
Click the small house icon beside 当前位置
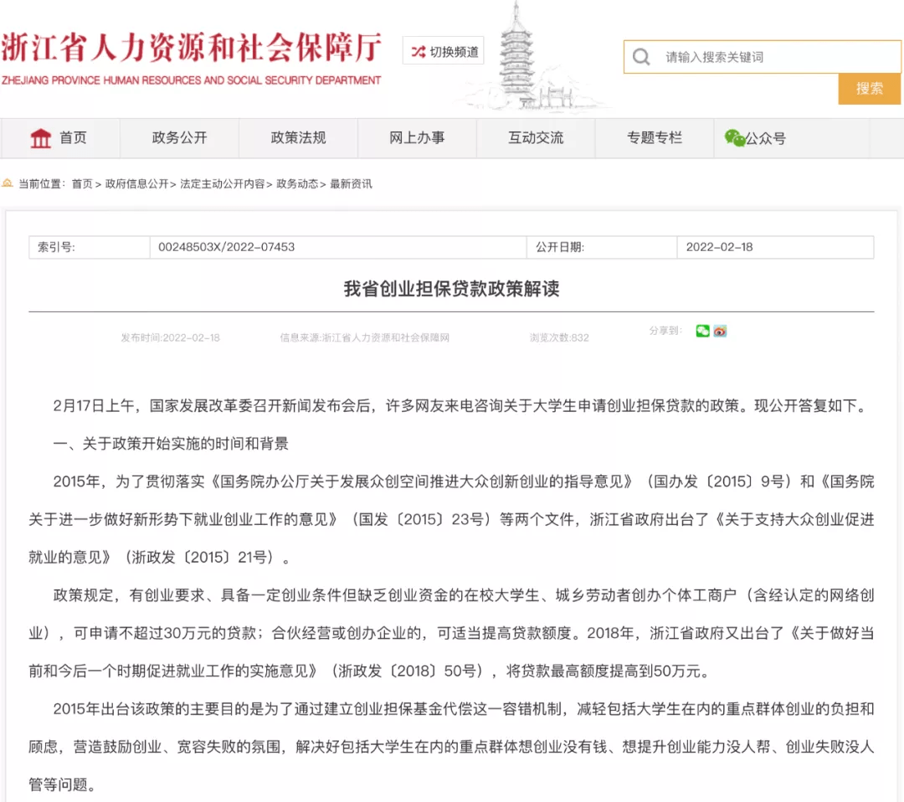coord(8,183)
